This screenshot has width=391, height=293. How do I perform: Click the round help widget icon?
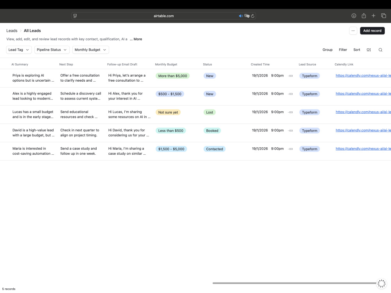(x=381, y=283)
